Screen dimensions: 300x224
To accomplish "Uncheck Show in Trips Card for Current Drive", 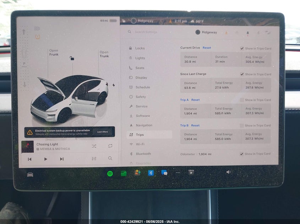I will click(242, 48).
